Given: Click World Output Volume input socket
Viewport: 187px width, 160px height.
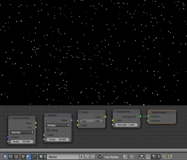Looking at the screenshot, I should (148, 120).
